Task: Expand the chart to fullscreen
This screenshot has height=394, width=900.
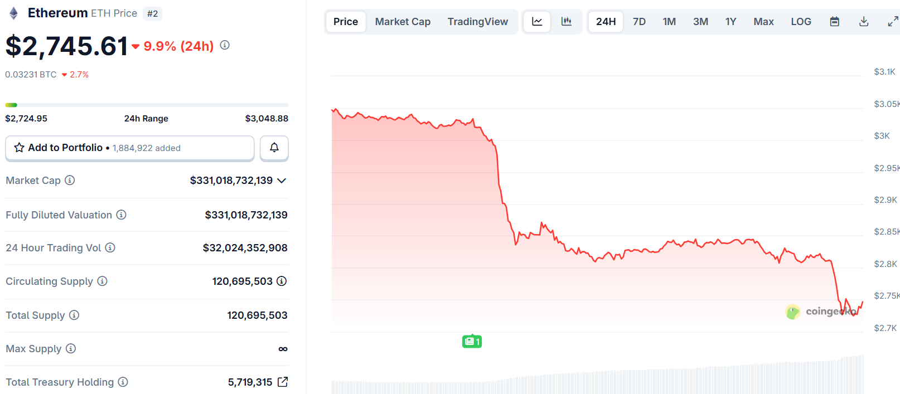Action: tap(893, 22)
